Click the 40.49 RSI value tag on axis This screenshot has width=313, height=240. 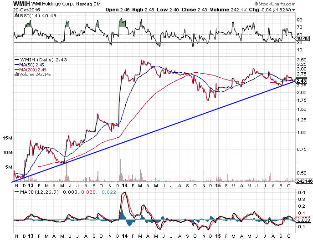(303, 39)
